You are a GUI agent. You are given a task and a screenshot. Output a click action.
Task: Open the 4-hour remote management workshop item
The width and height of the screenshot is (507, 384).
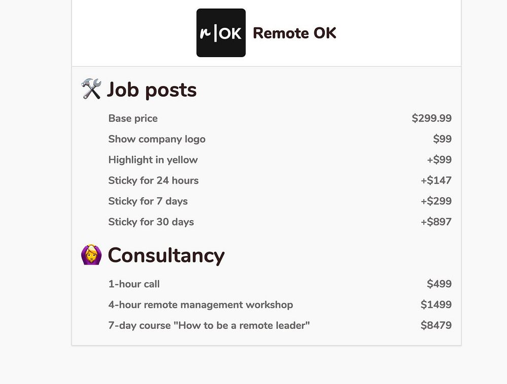pos(200,305)
